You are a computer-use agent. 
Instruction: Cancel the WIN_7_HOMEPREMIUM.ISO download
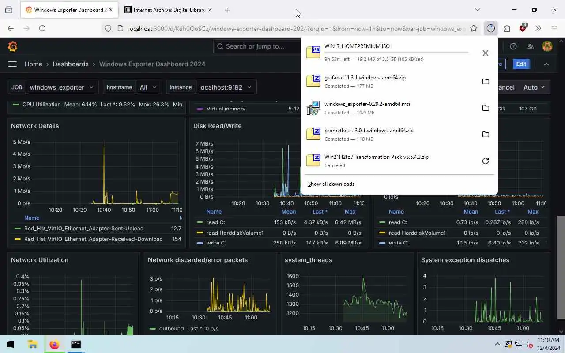(485, 53)
